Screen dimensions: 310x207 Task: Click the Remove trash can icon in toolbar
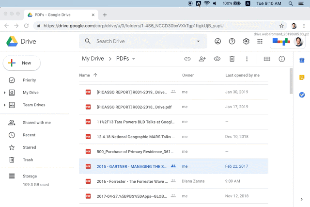coord(232,59)
